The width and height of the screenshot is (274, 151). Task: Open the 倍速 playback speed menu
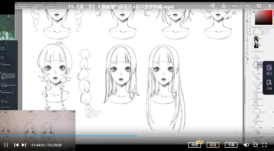[x=195, y=145]
